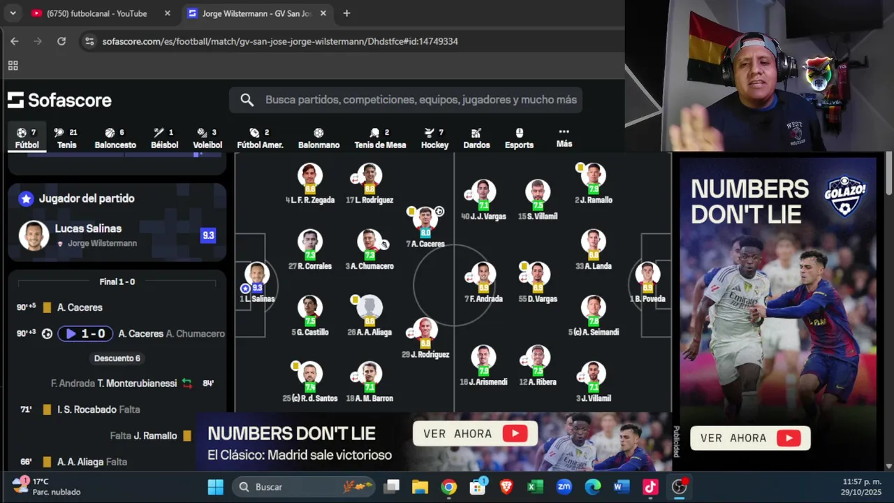Focus the Busca partidos search field
894x503 pixels.
(405, 100)
